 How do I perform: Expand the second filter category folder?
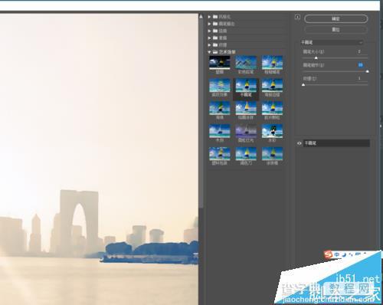[x=209, y=24]
